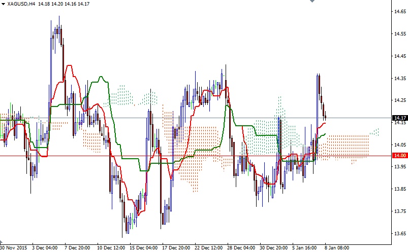Click the OHLC values 14.18 14.20 14.16 14.17
Screen dimensions: 408x252
coord(64,4)
